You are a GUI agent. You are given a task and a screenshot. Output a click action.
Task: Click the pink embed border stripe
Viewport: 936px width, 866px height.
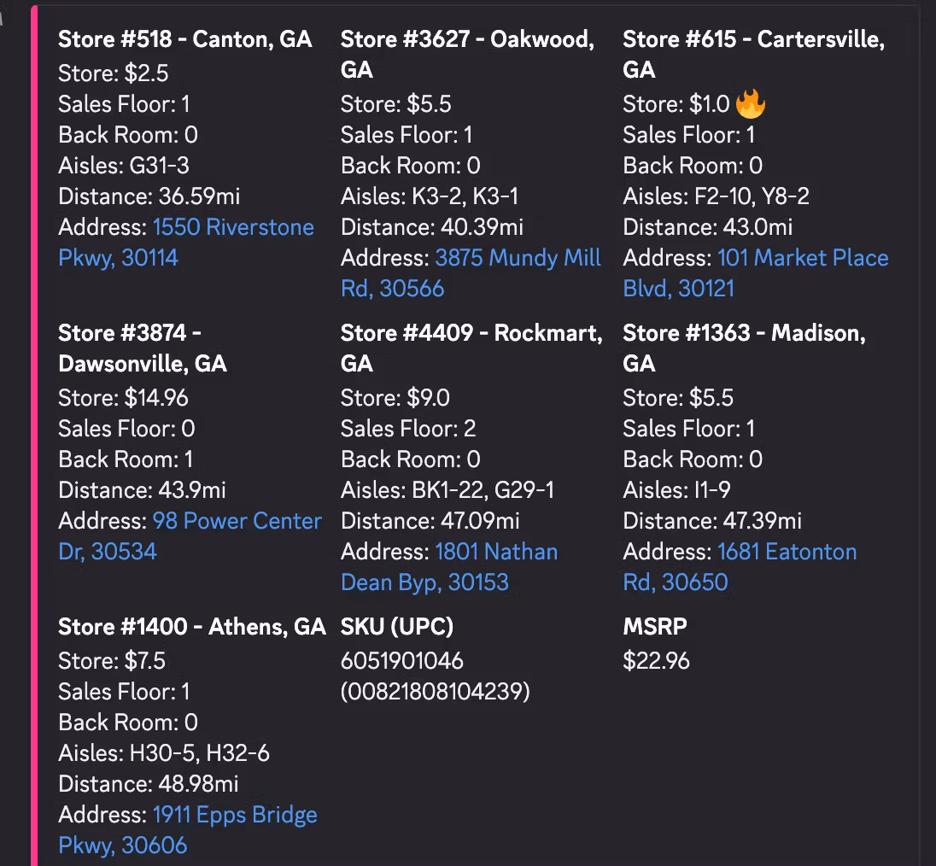pos(35,427)
